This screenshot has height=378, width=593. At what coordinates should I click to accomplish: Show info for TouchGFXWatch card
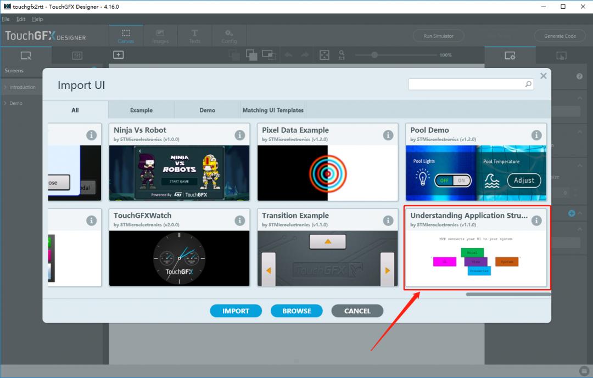pos(240,221)
